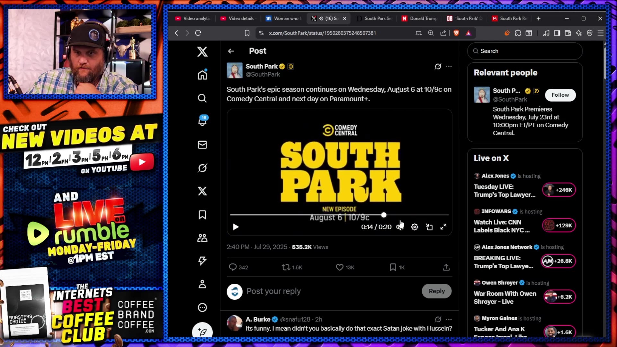This screenshot has width=617, height=347.
Task: Select the Communities icon in the sidebar
Action: click(x=202, y=238)
